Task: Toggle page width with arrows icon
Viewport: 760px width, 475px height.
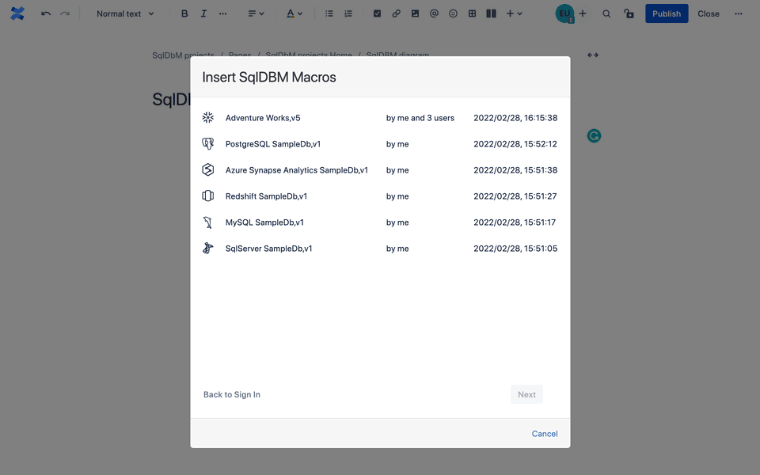Action: tap(593, 55)
